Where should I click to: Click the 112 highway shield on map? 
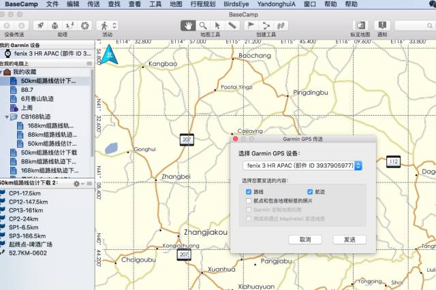pos(394,161)
